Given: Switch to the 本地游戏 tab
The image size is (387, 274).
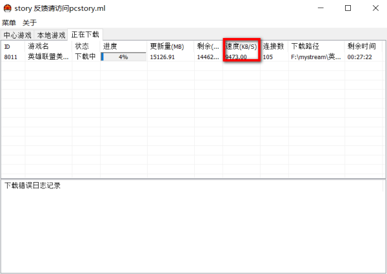Looking at the screenshot, I should 51,35.
